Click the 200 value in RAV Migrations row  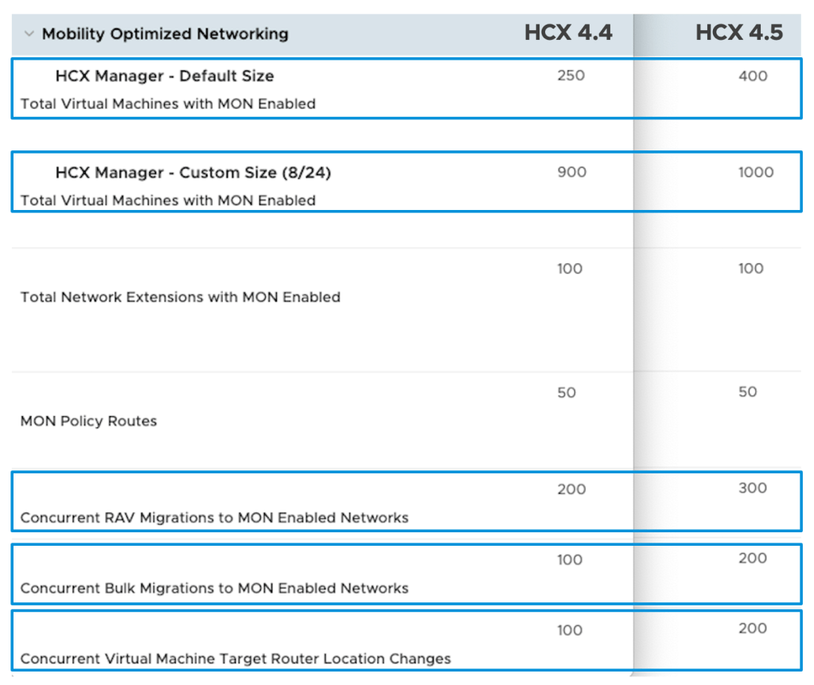[x=571, y=489]
